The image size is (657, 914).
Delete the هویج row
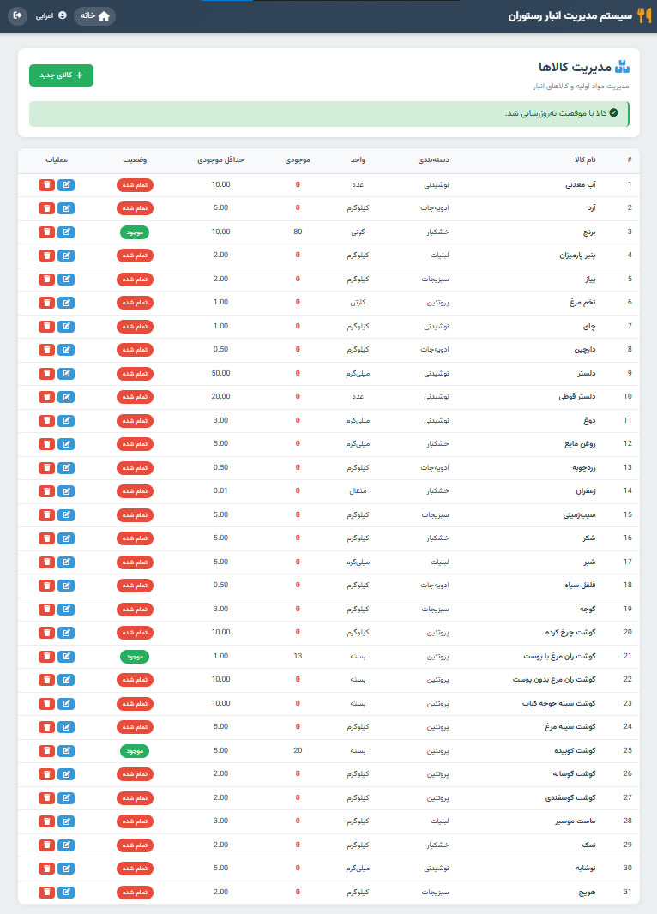click(46, 892)
